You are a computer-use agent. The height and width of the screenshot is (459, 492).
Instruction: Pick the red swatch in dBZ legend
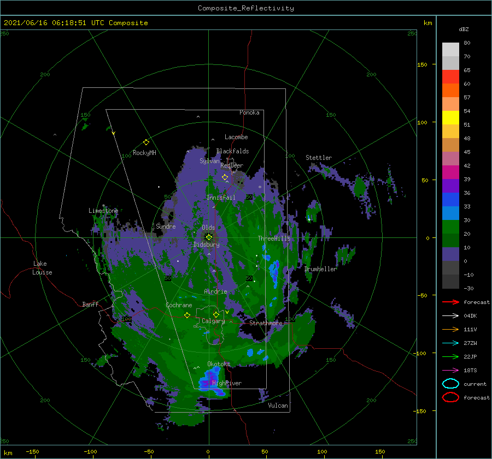point(450,77)
